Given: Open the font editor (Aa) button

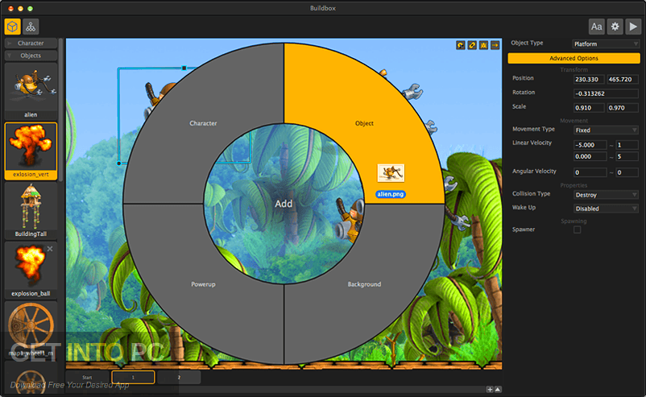Looking at the screenshot, I should pos(597,27).
